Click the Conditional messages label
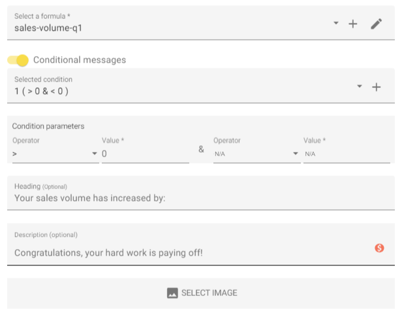 point(80,60)
